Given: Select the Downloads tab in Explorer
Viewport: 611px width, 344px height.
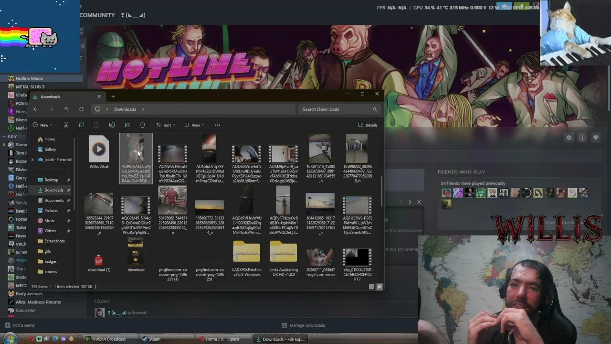Looking at the screenshot, I should [66, 97].
